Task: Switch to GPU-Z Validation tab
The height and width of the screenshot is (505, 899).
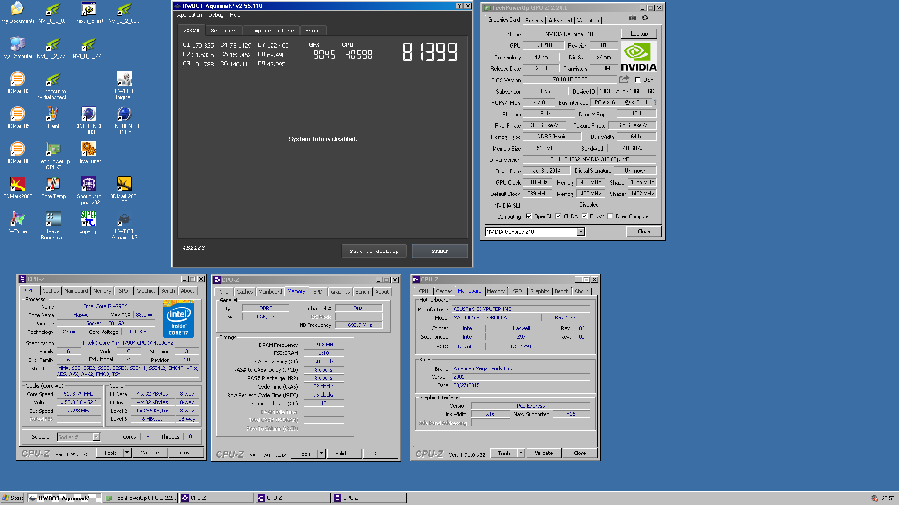Action: [x=588, y=21]
